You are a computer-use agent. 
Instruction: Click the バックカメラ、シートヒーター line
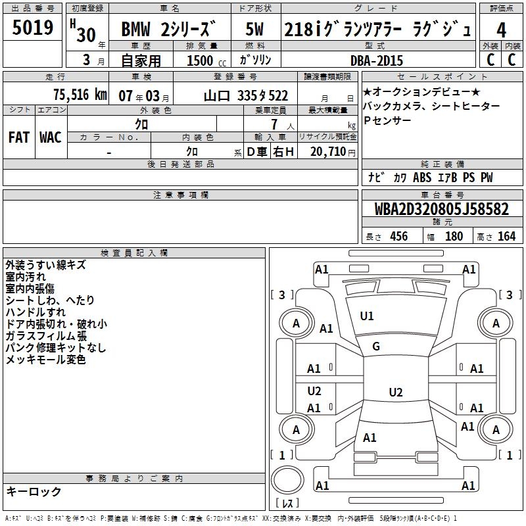[x=431, y=106]
